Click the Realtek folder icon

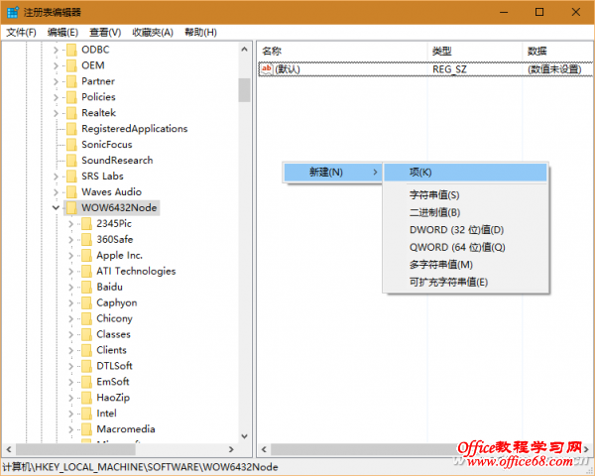click(x=71, y=113)
